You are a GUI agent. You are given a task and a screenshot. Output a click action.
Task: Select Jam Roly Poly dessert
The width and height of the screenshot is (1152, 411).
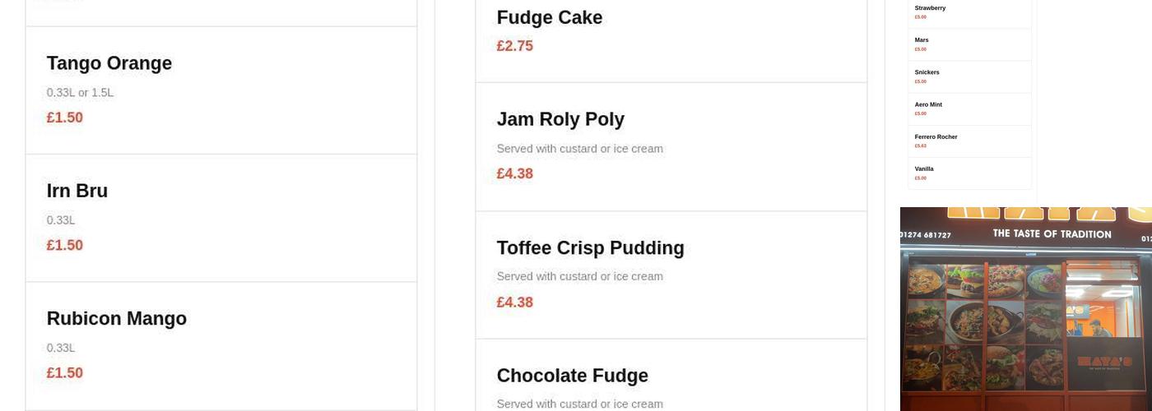pyautogui.click(x=560, y=120)
